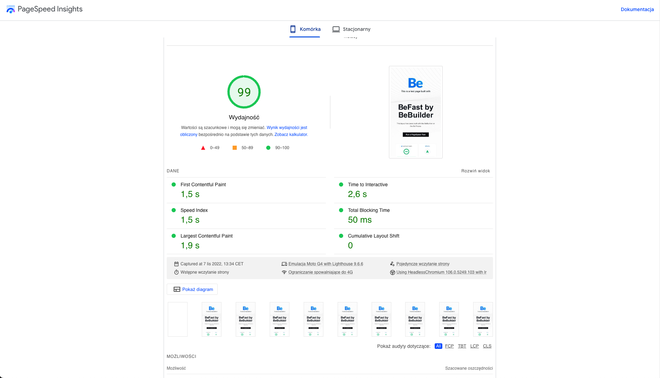Click the 1,9 s Largest Contentful Paint value
This screenshot has width=660, height=378.
point(190,246)
